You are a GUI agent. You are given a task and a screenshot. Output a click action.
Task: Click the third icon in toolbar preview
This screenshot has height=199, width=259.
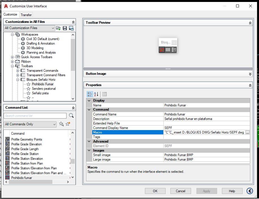[174, 50]
